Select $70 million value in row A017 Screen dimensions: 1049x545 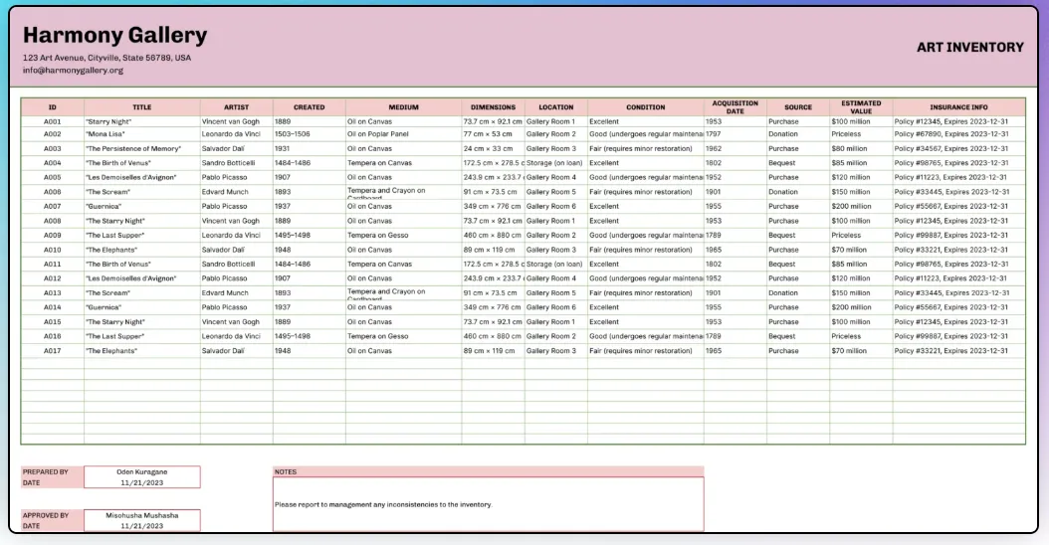pyautogui.click(x=861, y=350)
